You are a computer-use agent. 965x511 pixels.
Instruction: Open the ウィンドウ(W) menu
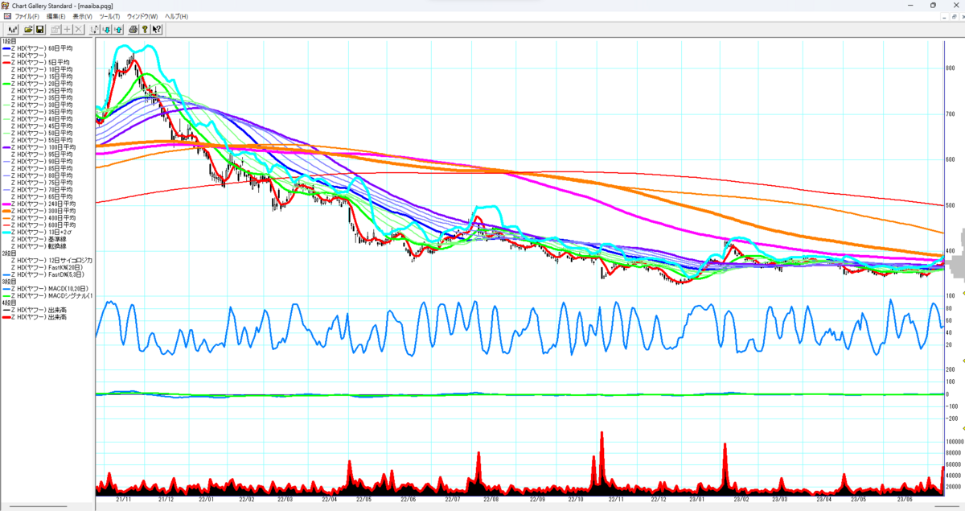(x=142, y=16)
